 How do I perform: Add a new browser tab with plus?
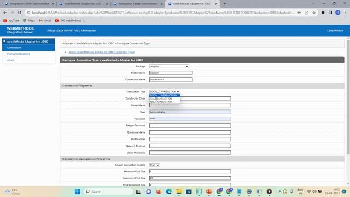[x=225, y=4]
